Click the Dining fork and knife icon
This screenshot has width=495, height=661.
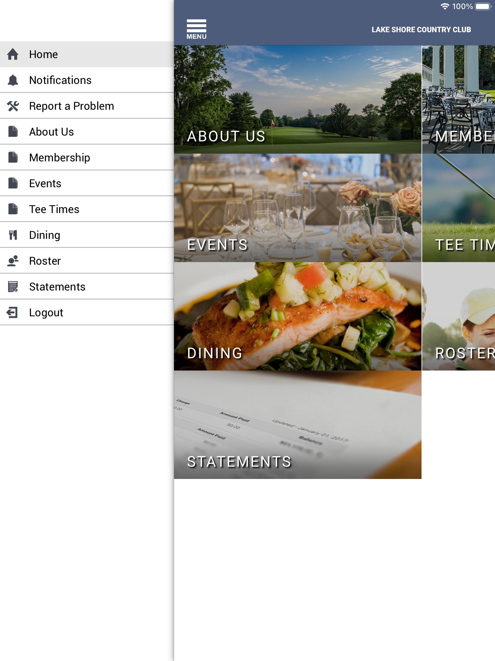click(x=13, y=235)
